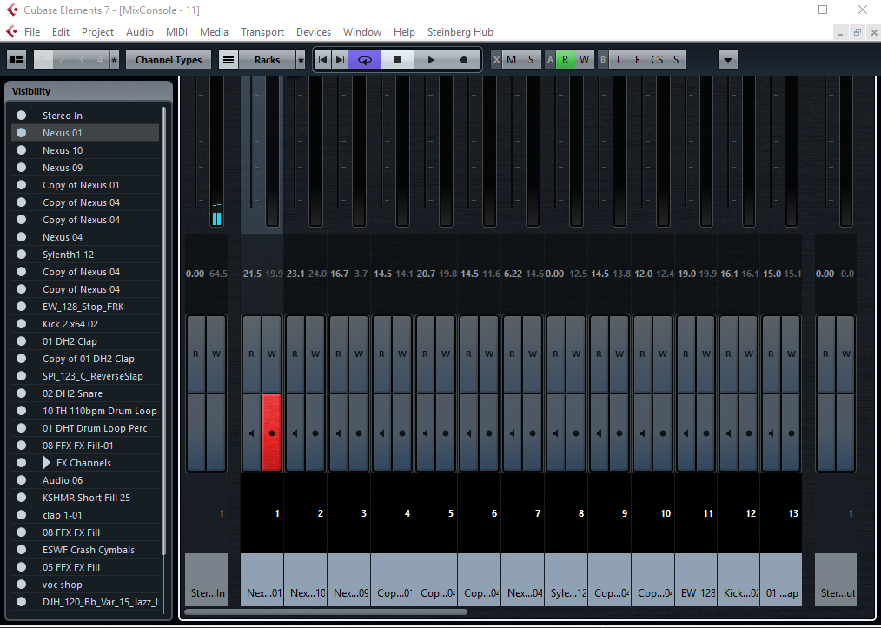Open the left zone layout icon
881x628 pixels.
click(x=17, y=60)
